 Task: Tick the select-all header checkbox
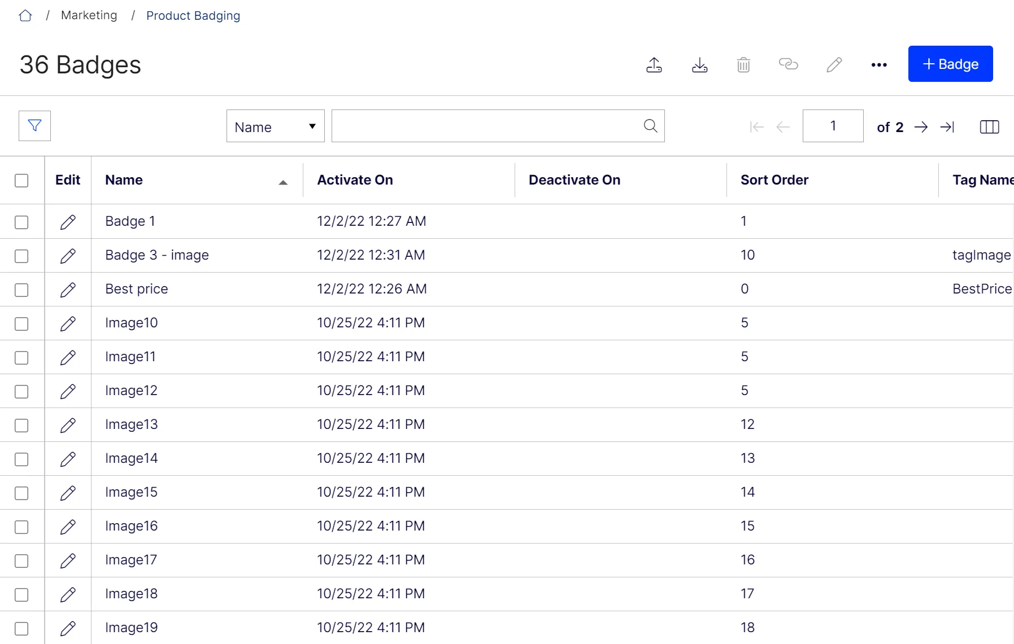coord(21,181)
